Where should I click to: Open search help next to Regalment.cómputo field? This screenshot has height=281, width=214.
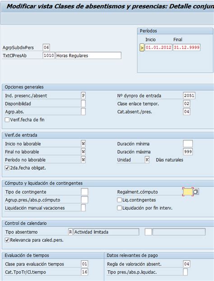tap(196, 192)
